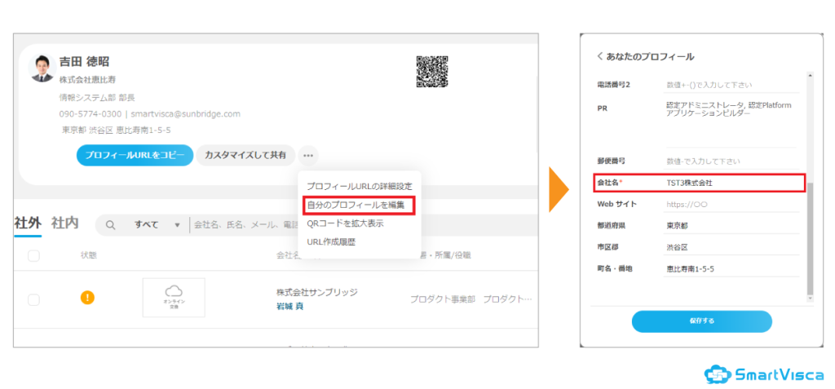
Task: Open the すべて filter dropdown
Action: click(157, 225)
